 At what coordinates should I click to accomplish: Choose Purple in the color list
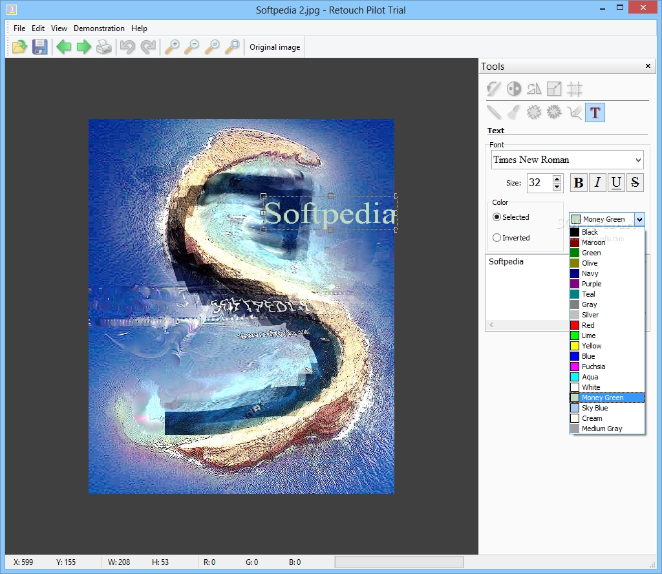(x=607, y=284)
